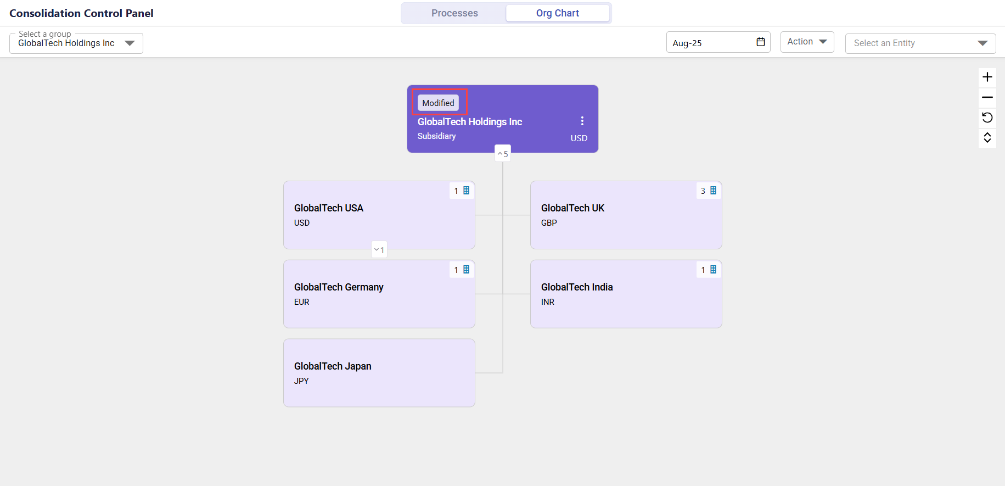Select the GlobalTech Japan entity card
Viewport: 1005px width, 486px height.
pos(379,373)
